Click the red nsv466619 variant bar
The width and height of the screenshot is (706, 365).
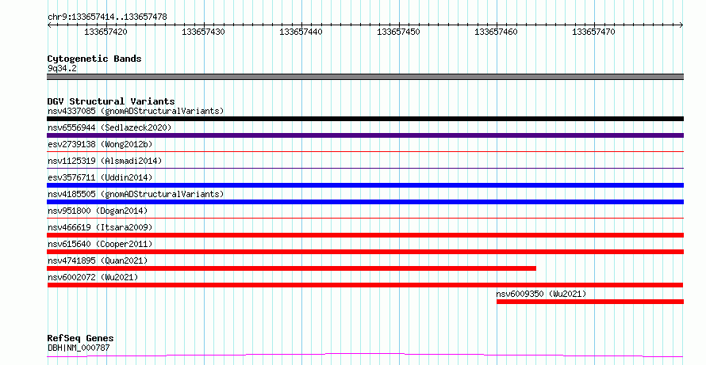coord(365,235)
